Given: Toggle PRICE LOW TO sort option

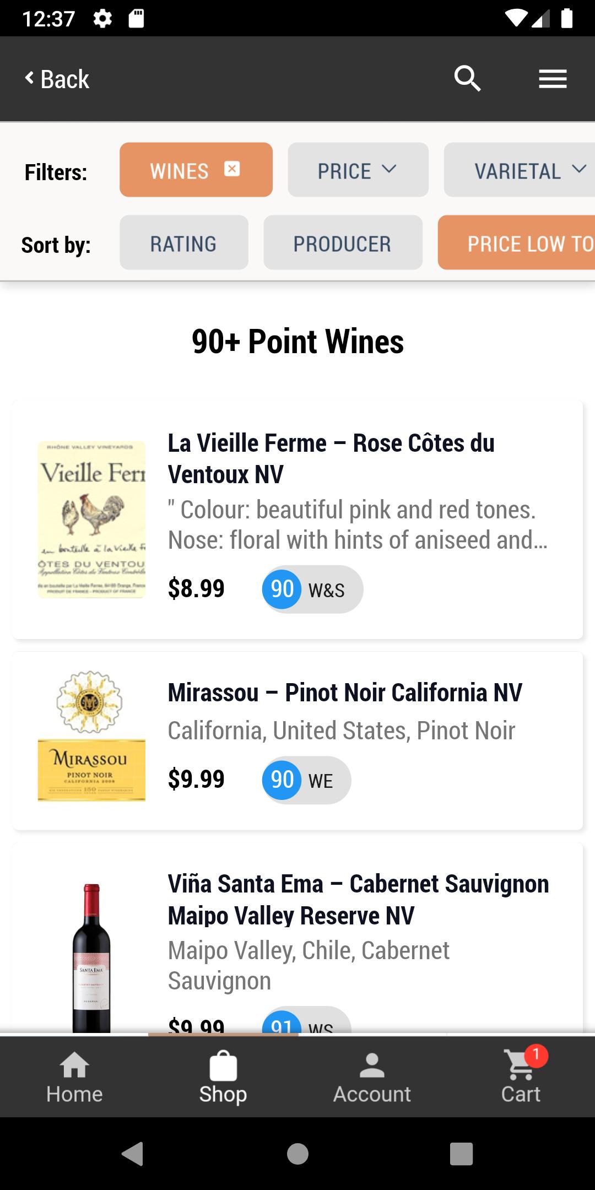Looking at the screenshot, I should (516, 242).
